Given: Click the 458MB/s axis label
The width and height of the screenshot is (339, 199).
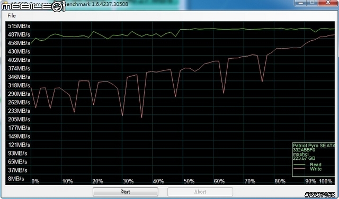Looking at the screenshot, I should 19,43.
